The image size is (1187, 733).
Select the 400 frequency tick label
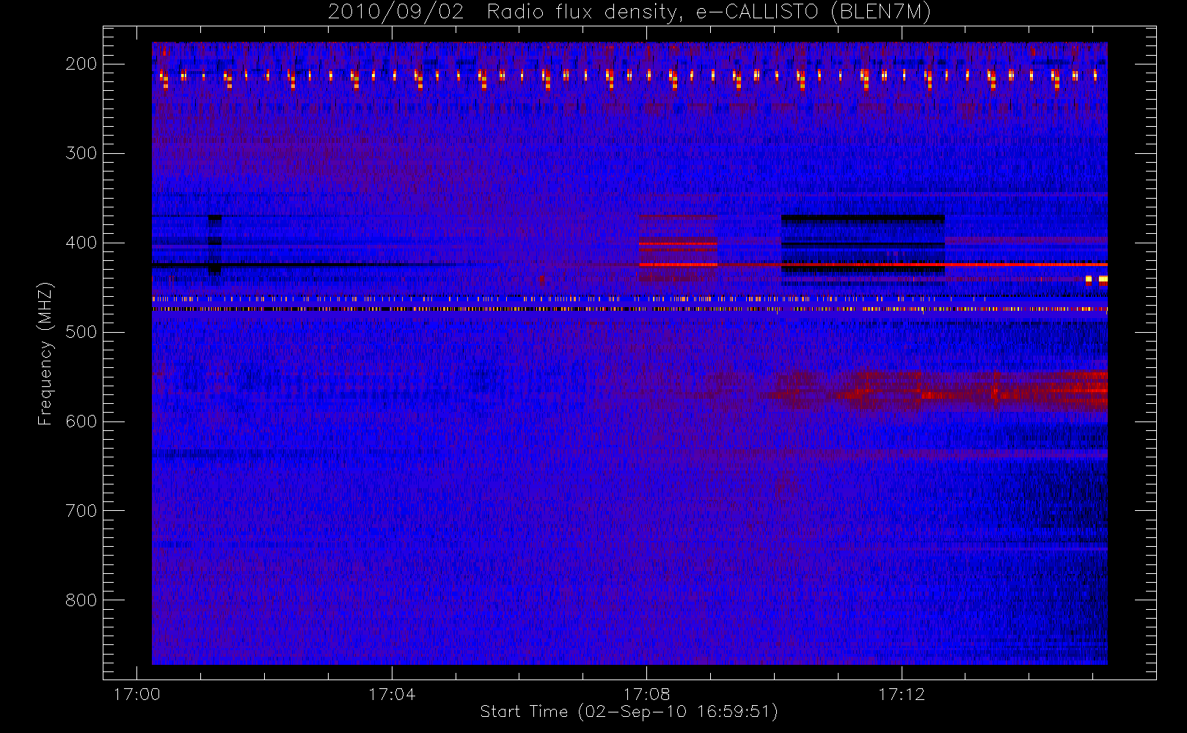(x=81, y=243)
